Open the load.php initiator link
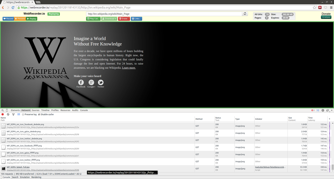 [270, 167]
